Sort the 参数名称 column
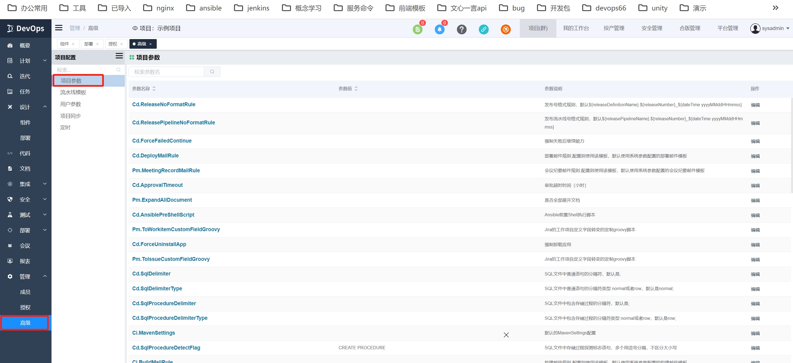The image size is (793, 363). pos(154,89)
